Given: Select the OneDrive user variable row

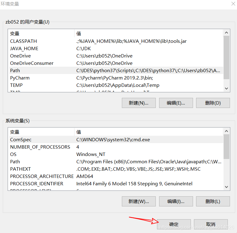Looking at the screenshot, I should (x=116, y=56).
